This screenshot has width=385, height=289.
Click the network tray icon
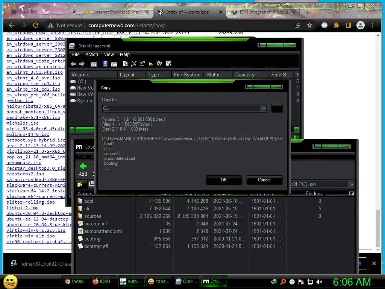[310, 282]
